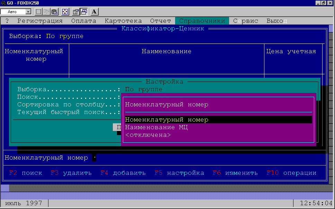Open the Картотека menu
The width and height of the screenshot is (335, 209).
point(123,21)
